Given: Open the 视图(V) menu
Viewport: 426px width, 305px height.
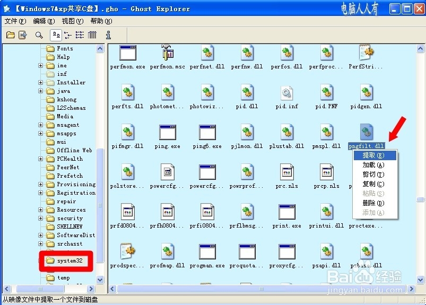Looking at the screenshot, I should 73,21.
